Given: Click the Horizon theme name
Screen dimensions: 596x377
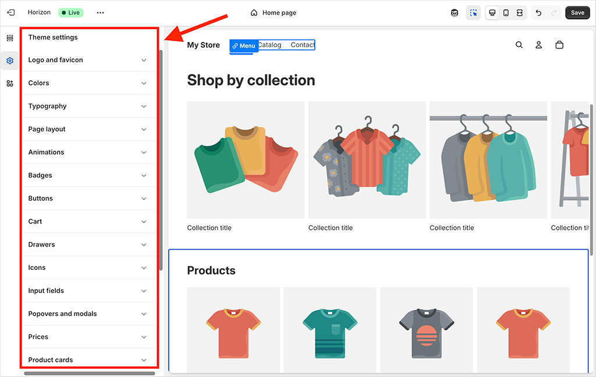Looking at the screenshot, I should [39, 12].
